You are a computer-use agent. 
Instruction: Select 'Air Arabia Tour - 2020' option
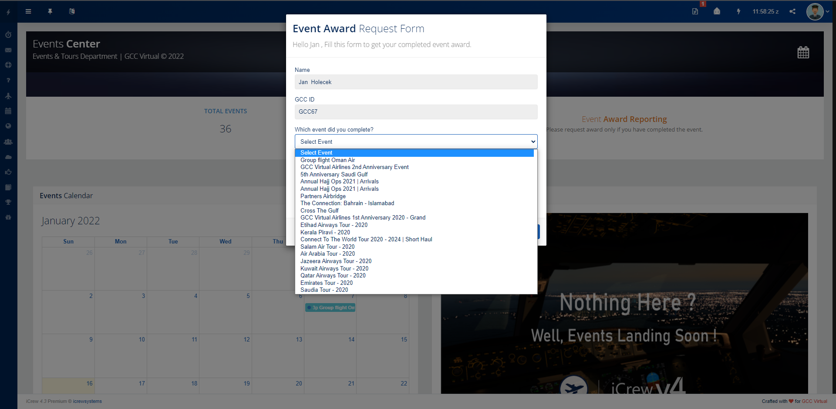[415, 254]
